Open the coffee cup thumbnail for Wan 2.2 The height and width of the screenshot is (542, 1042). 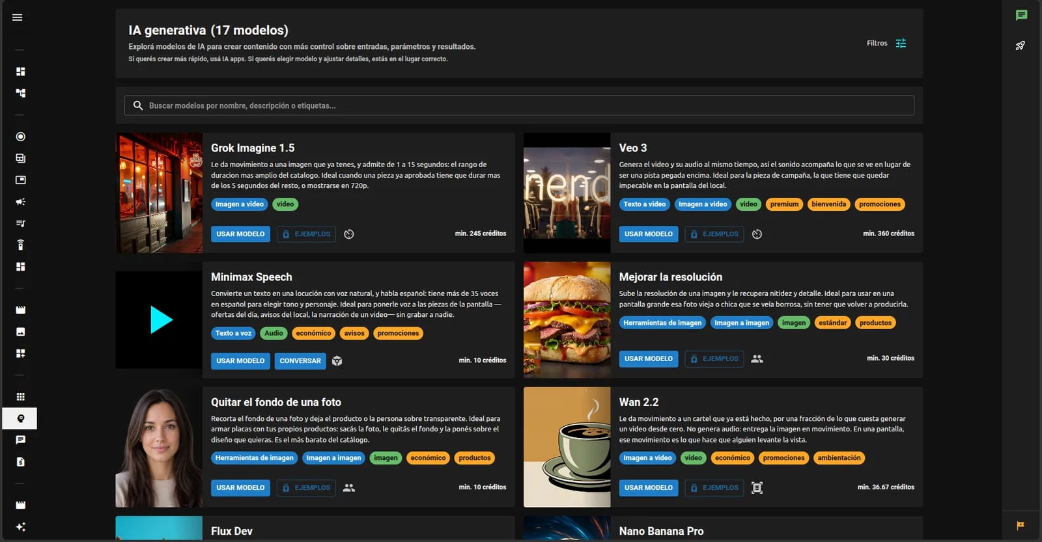point(567,447)
